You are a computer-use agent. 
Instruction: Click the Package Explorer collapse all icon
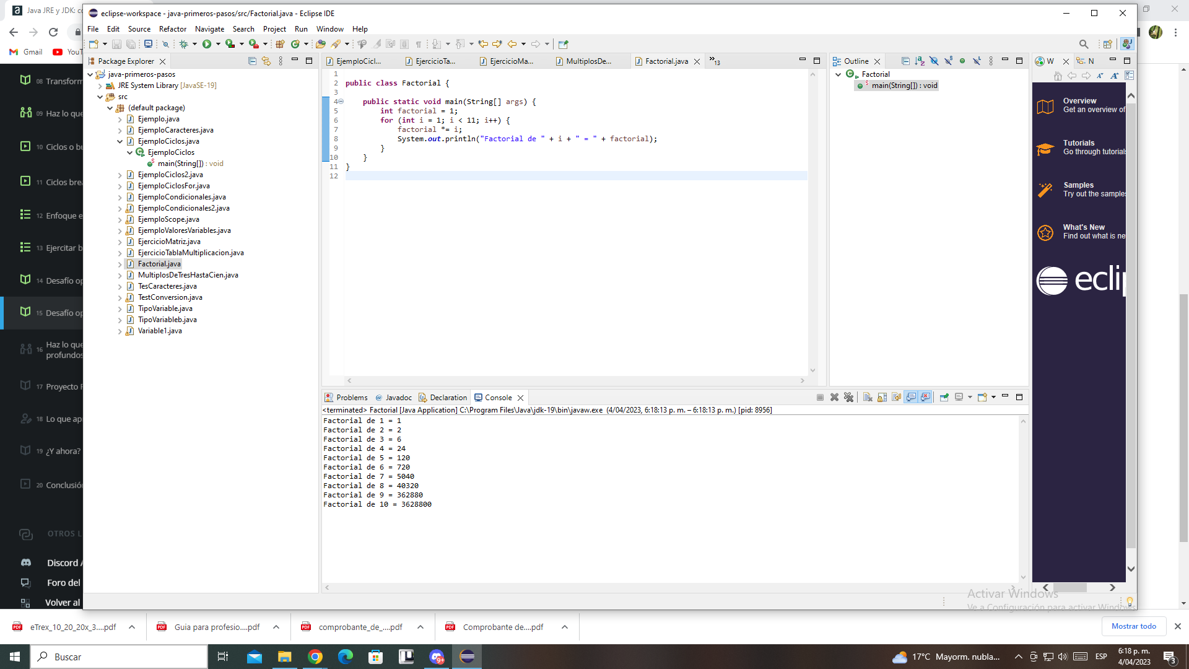click(252, 61)
